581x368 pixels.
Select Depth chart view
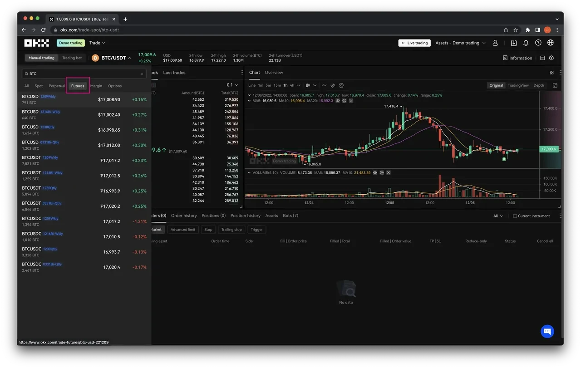coord(539,85)
